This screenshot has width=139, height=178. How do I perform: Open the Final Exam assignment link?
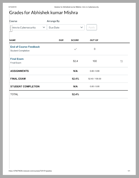pyautogui.click(x=17, y=59)
